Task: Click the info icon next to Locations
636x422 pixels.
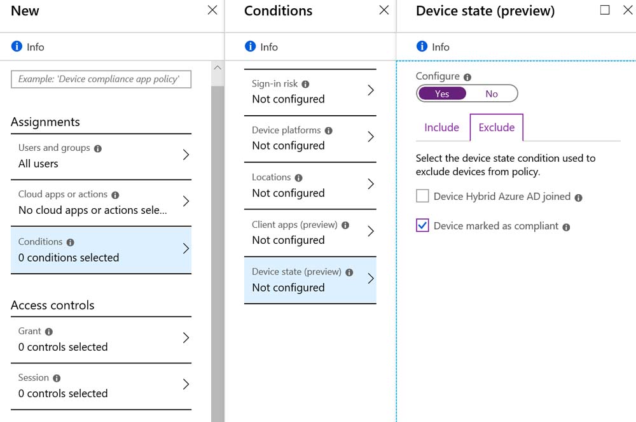Action: 298,178
